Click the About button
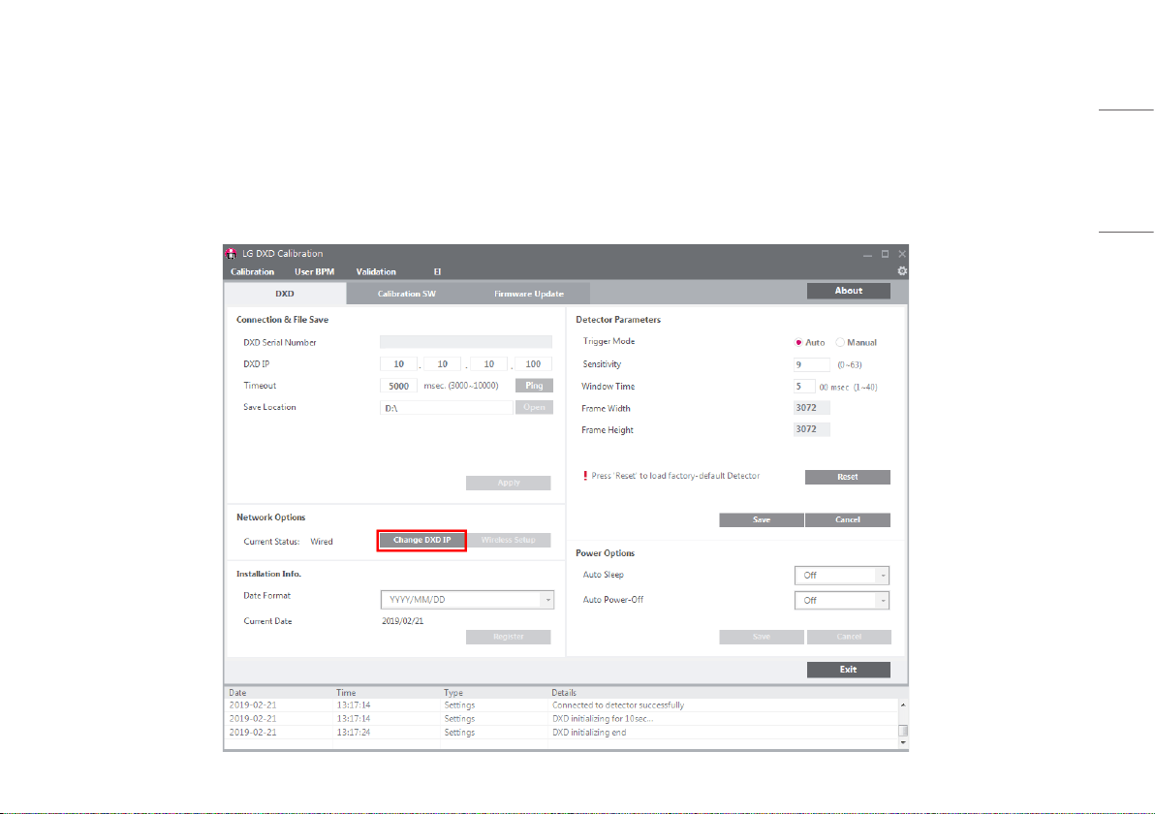1155x814 pixels. 849,291
